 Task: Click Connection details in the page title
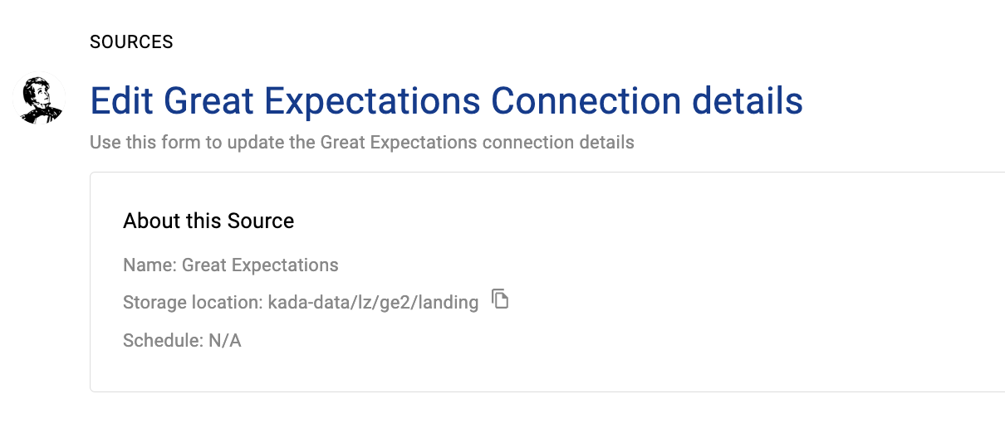[646, 101]
